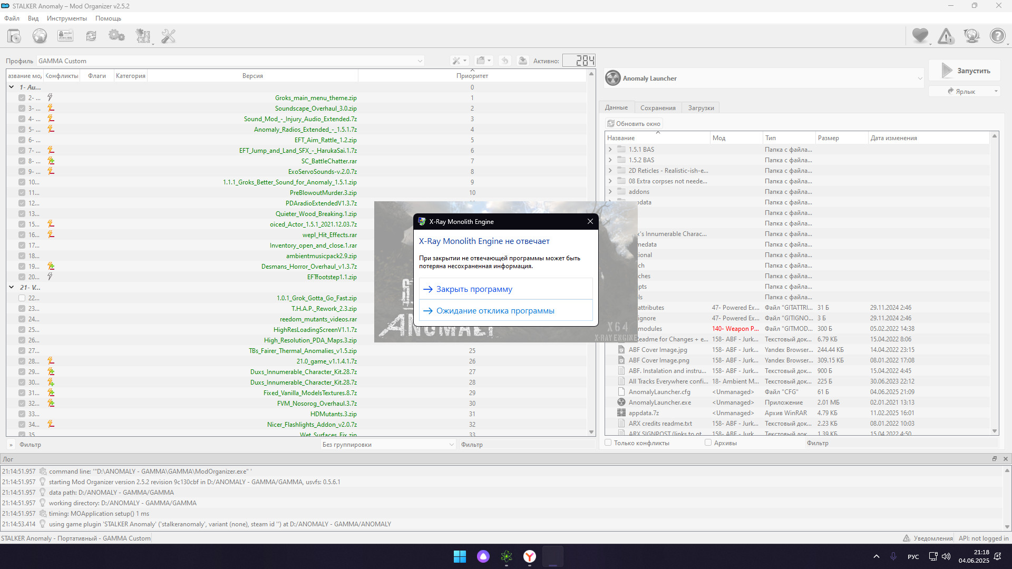
Task: Open Yandex Browser taskbar icon
Action: click(x=530, y=556)
